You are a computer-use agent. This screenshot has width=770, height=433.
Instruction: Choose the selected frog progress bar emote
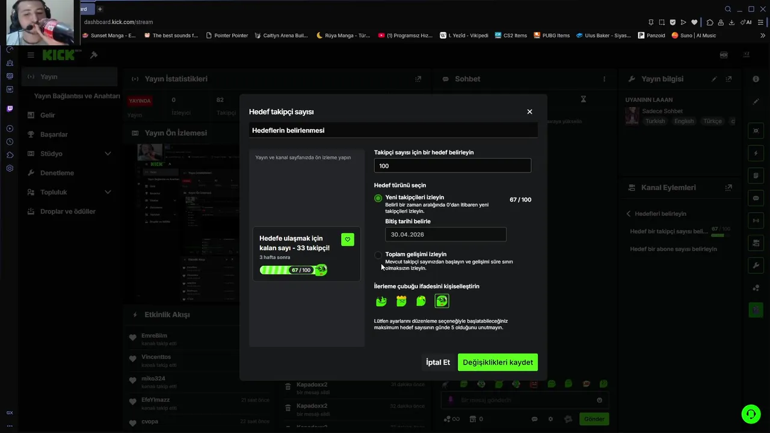click(x=442, y=301)
